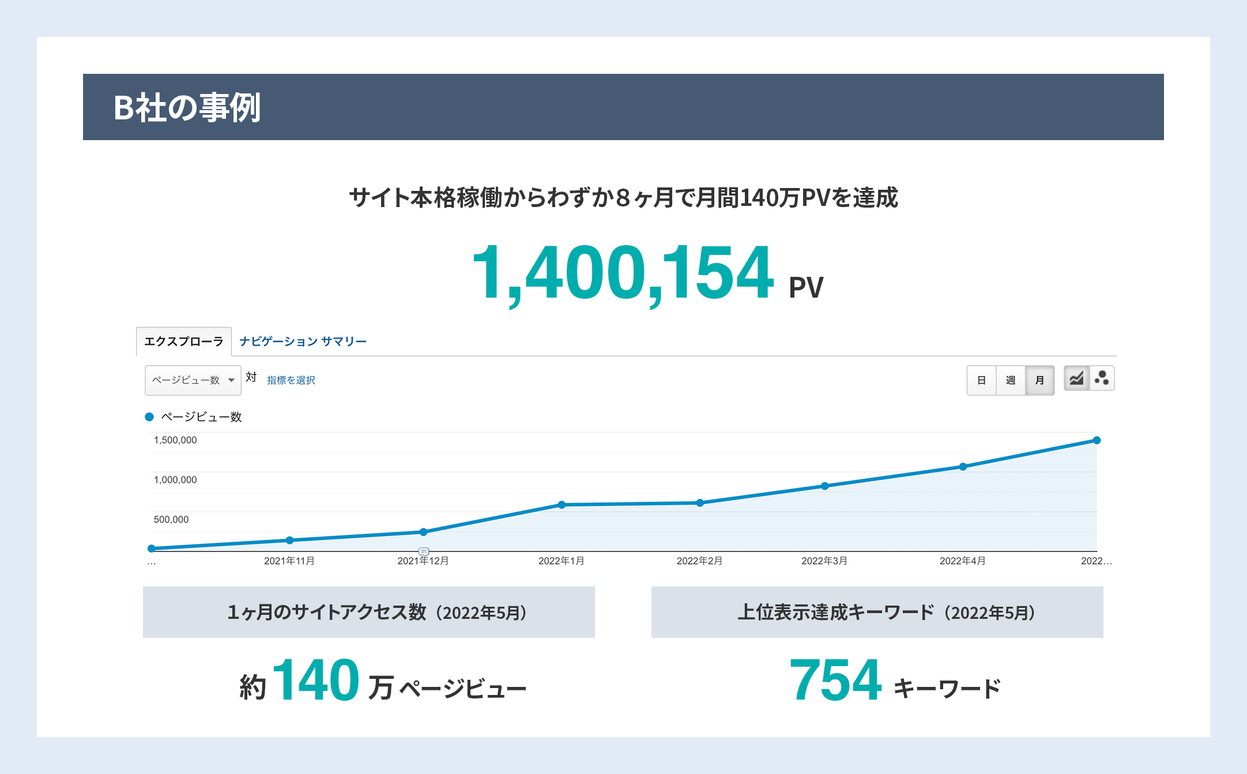Click the first data point at chart start

click(152, 548)
